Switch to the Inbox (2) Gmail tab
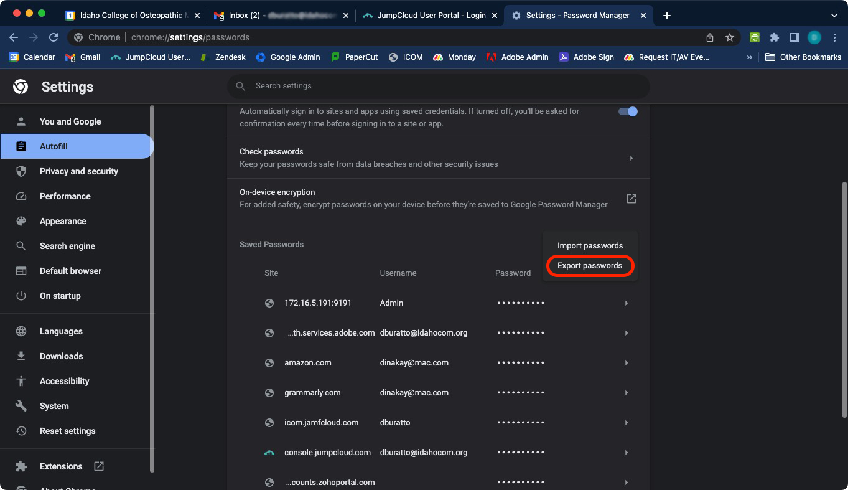Screen dimensions: 848x490 (281, 16)
